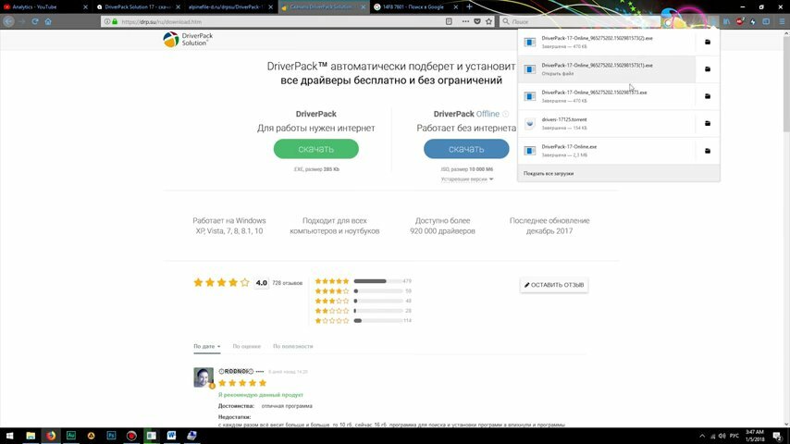Viewport: 790px width, 444px height.
Task: Open page actions three-dot menu
Action: click(x=465, y=21)
